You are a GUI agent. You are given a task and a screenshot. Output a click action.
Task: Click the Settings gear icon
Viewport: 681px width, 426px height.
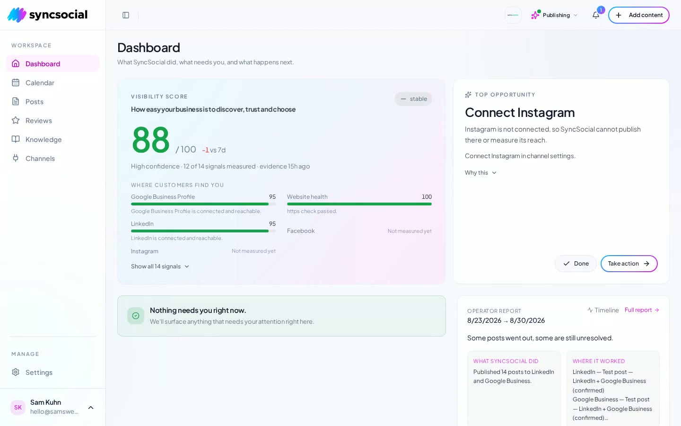16,372
